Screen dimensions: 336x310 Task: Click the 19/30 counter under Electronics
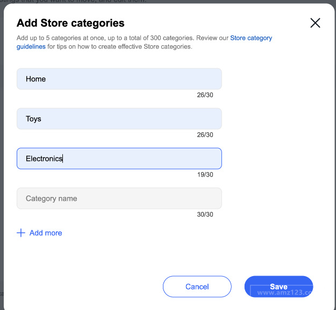point(205,174)
